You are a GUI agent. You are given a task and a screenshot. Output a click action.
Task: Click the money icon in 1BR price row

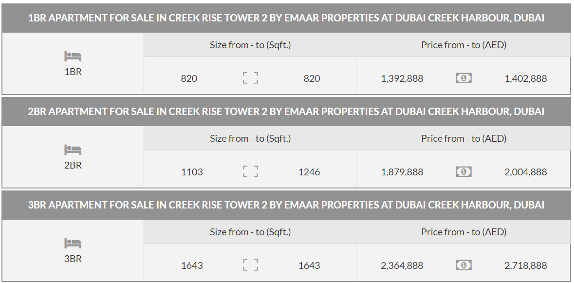pyautogui.click(x=463, y=78)
